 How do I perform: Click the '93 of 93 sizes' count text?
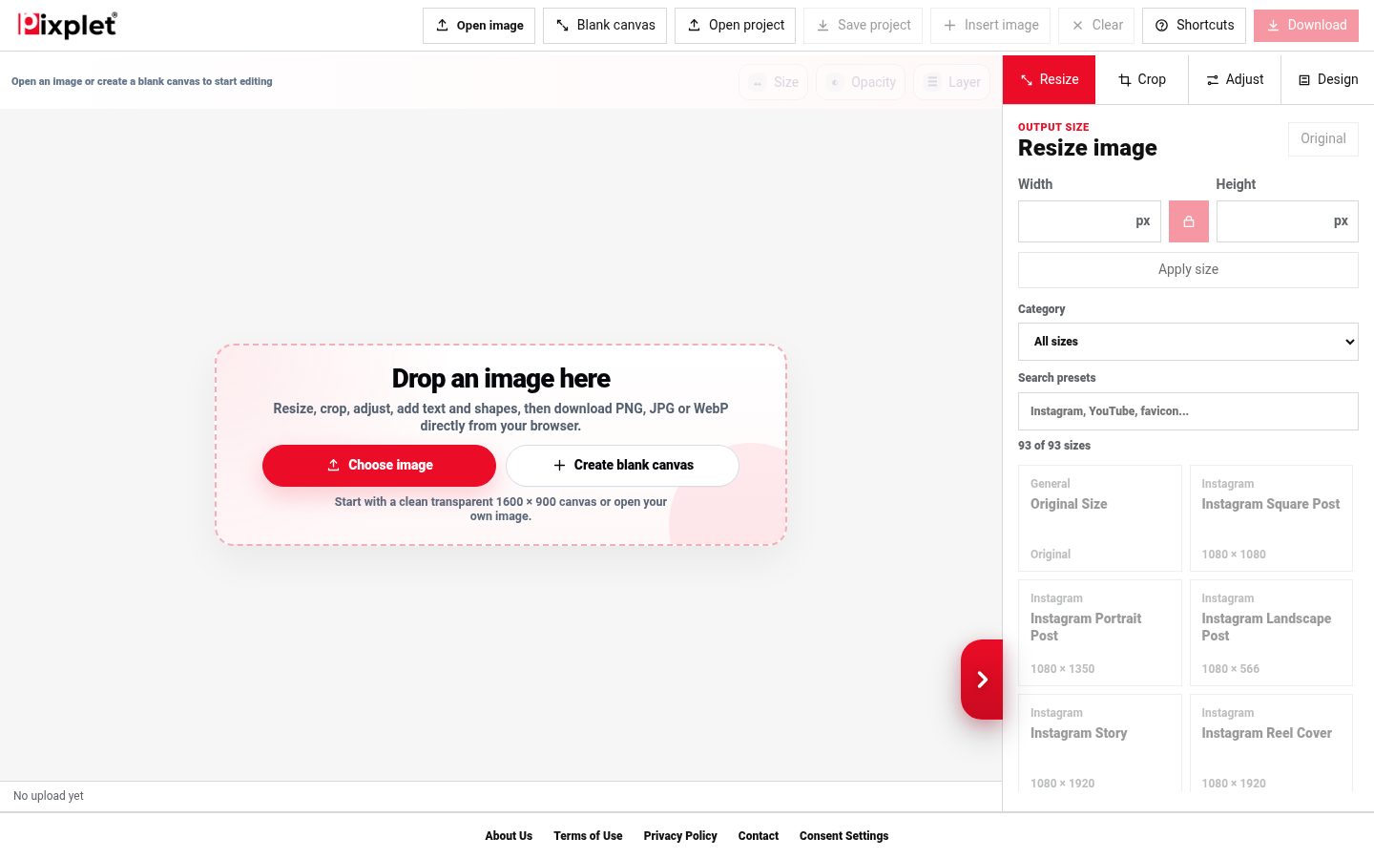tap(1054, 446)
